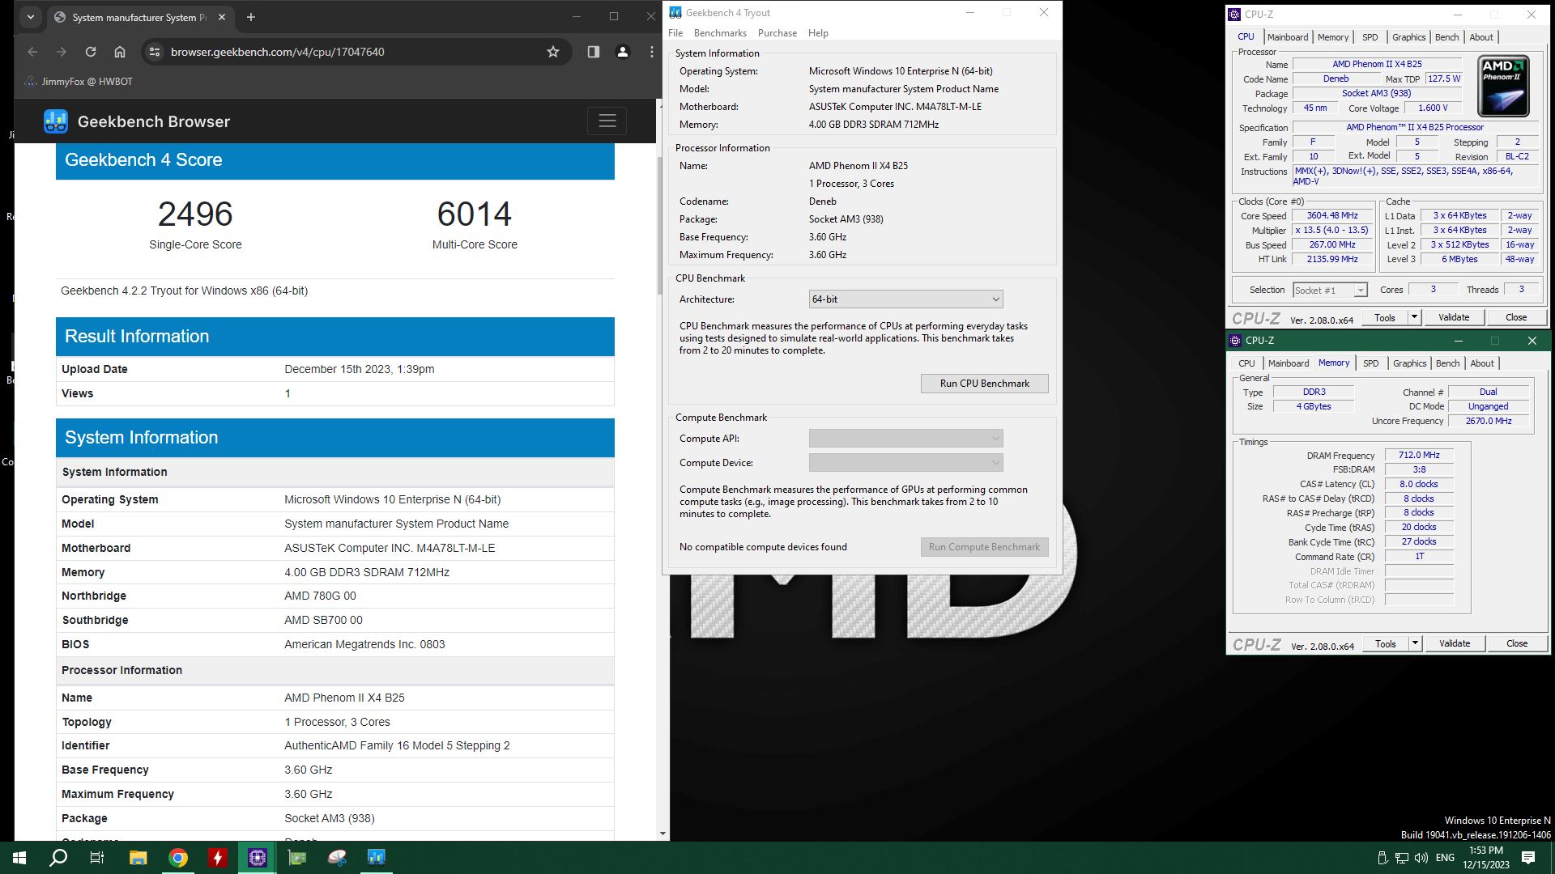Viewport: 1555px width, 874px height.
Task: Open the Socket #1 selection dropdown
Action: pyautogui.click(x=1330, y=291)
